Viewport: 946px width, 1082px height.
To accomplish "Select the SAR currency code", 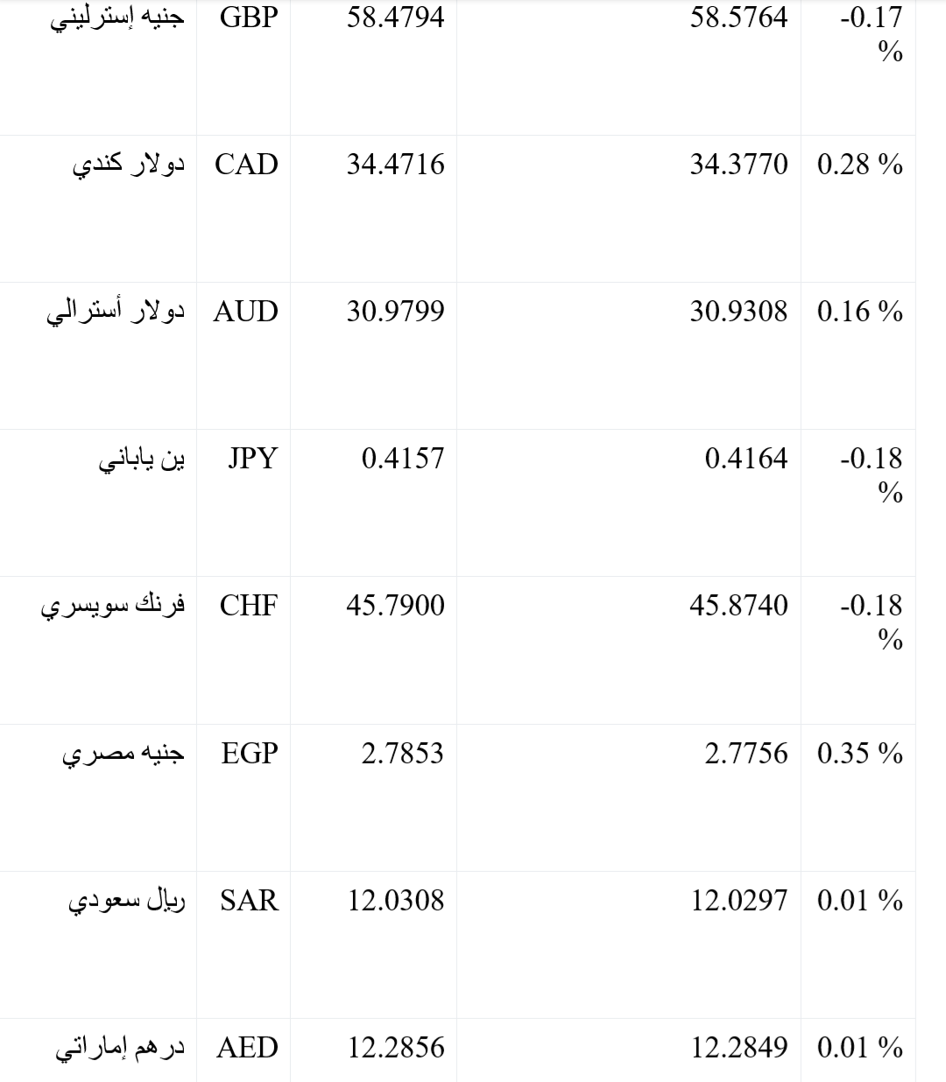I will (x=250, y=901).
